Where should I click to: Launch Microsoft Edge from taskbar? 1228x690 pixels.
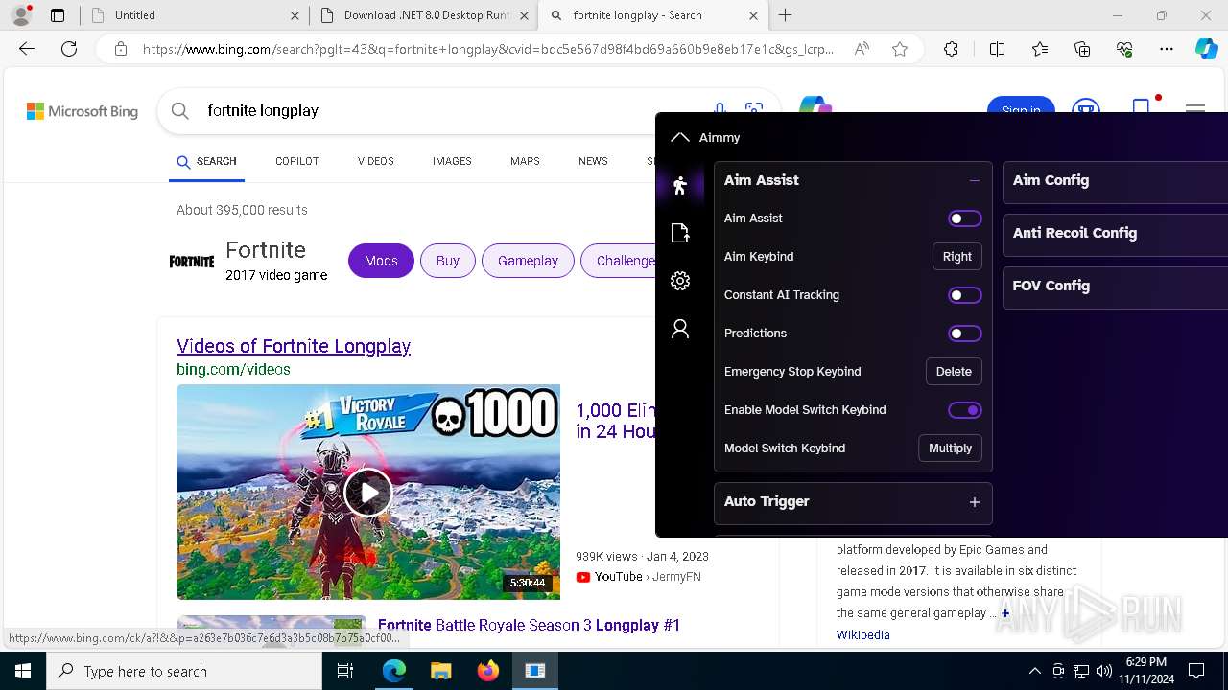tap(394, 671)
